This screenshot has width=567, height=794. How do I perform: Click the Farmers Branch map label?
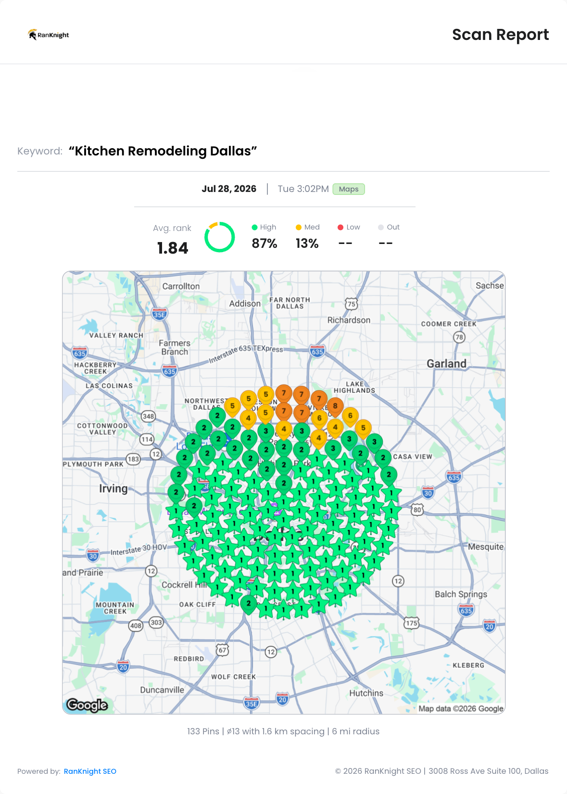pyautogui.click(x=175, y=347)
